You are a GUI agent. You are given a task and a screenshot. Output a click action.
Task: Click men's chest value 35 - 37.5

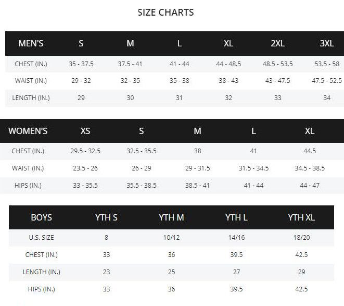point(81,64)
